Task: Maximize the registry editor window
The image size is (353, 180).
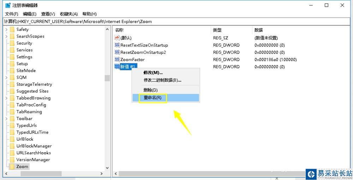Action: (327, 5)
